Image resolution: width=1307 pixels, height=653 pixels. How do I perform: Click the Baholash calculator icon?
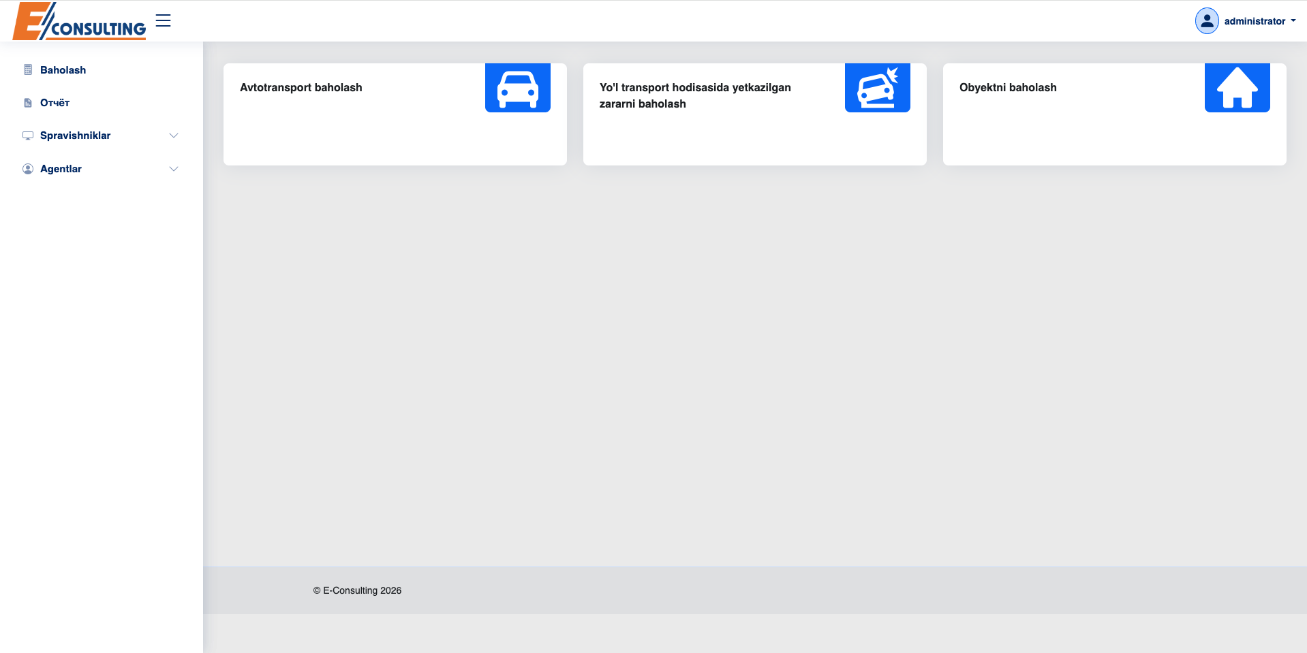click(x=28, y=69)
